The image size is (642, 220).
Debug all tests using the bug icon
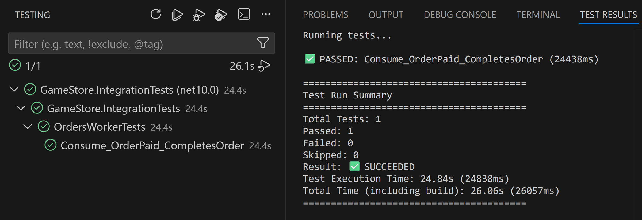(198, 15)
